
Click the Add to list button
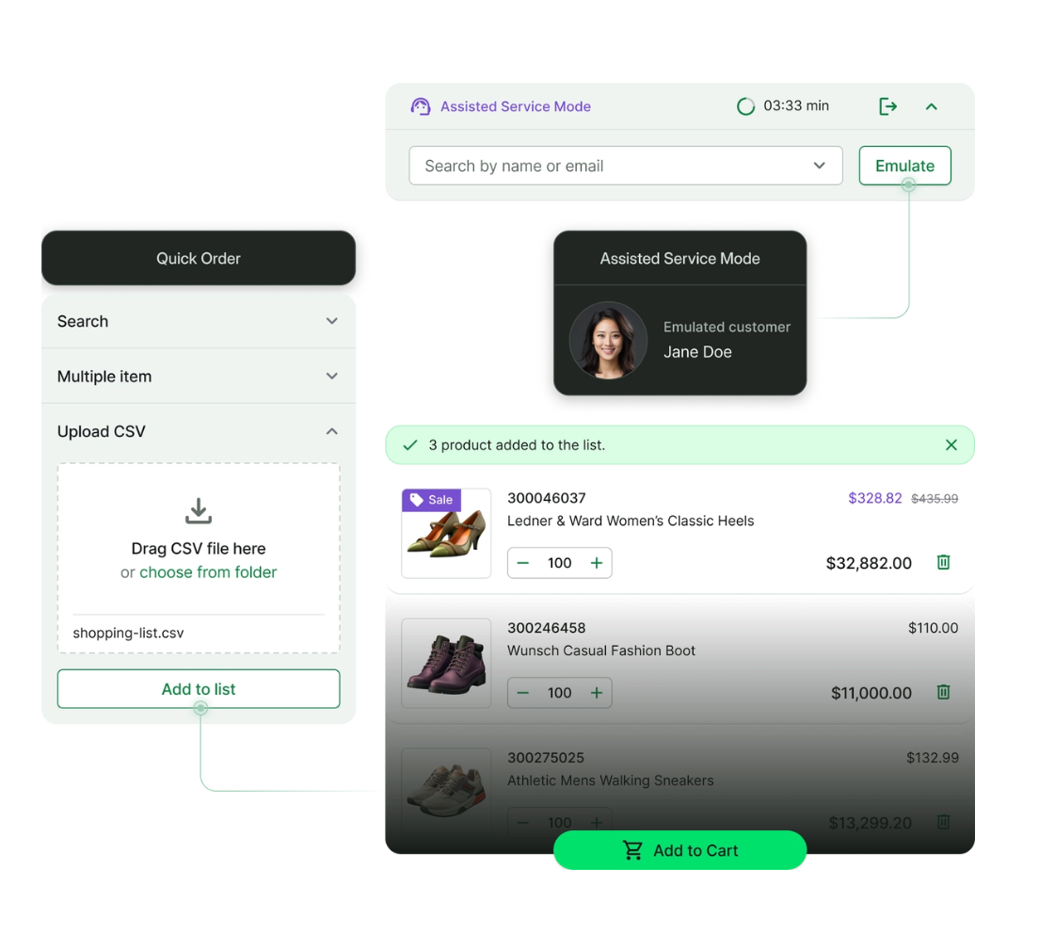click(199, 689)
